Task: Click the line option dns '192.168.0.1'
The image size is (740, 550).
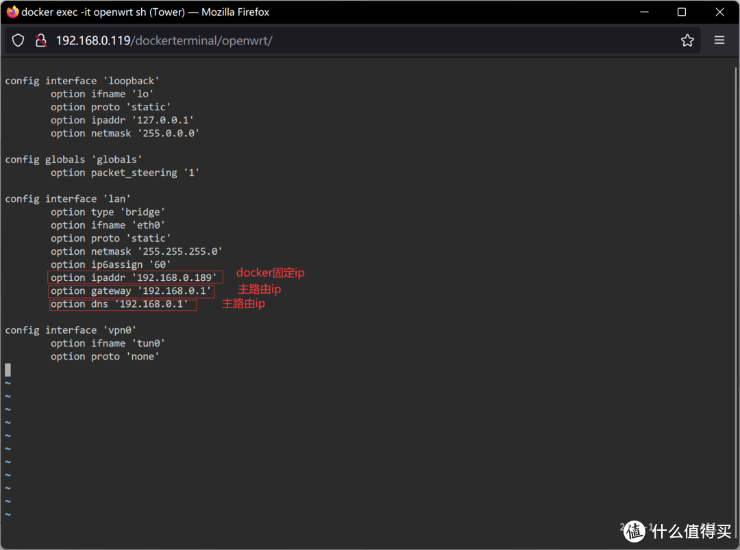Action: coord(119,304)
